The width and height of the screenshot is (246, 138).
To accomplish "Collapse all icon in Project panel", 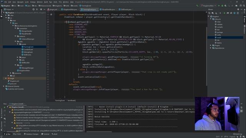I will pyautogui.click(x=37, y=9).
